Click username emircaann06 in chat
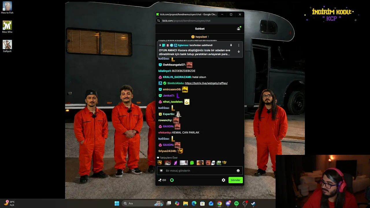This screenshot has height=208, width=370. (172, 90)
